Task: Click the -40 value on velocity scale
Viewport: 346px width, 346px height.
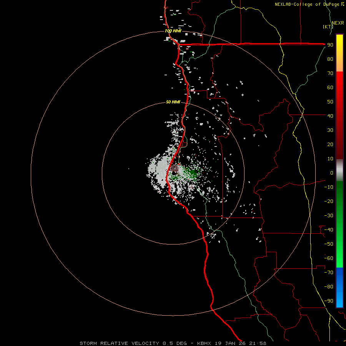Action: coord(329,230)
